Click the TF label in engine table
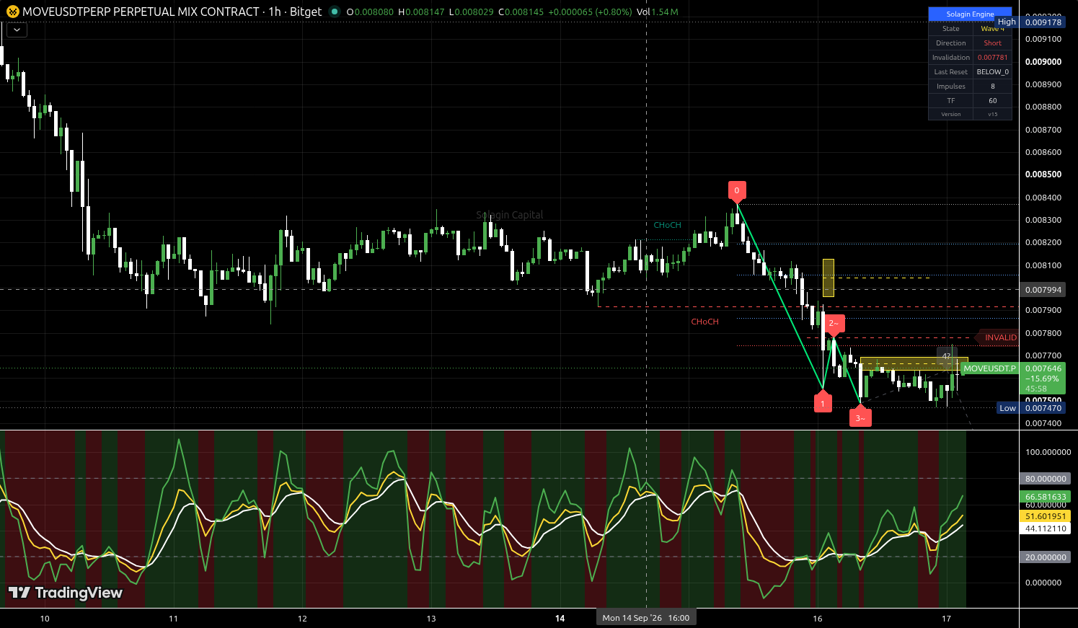 coord(950,101)
